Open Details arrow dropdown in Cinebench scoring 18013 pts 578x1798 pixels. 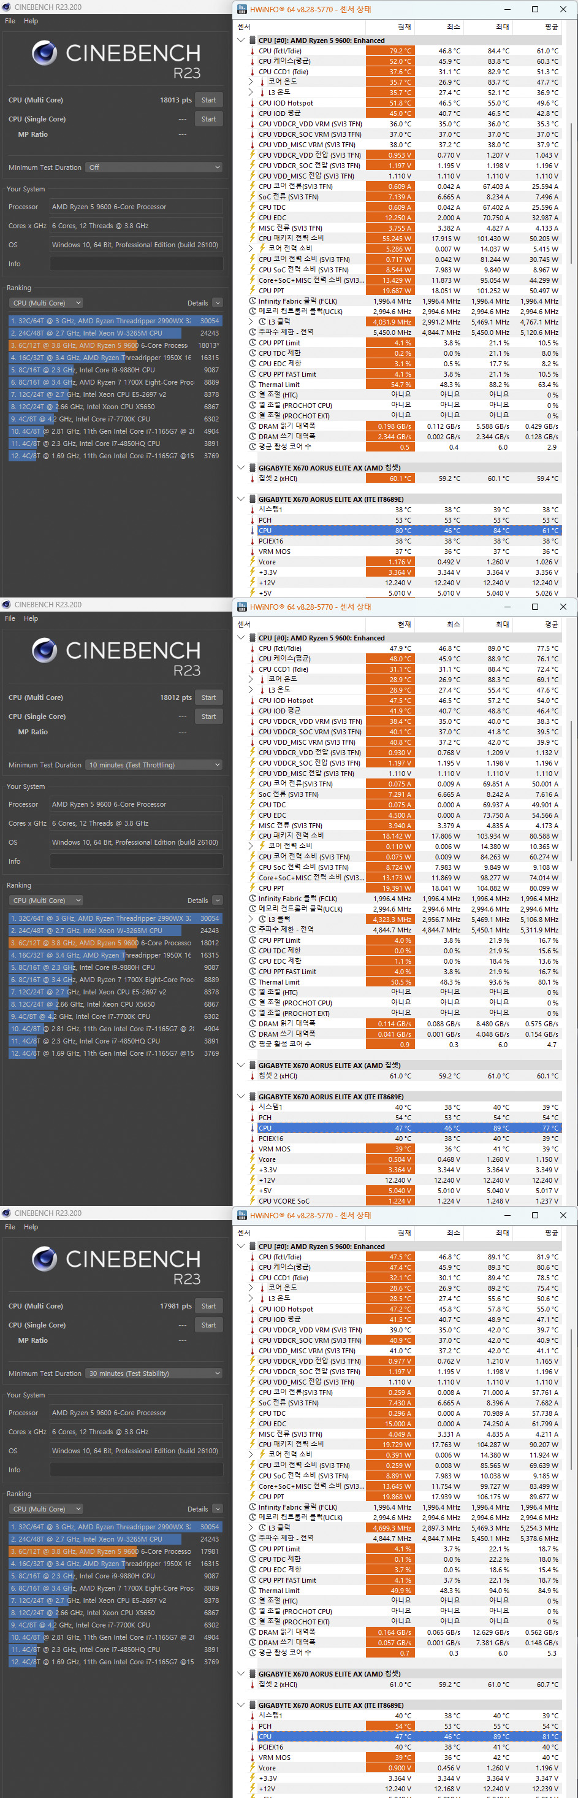[x=218, y=303]
